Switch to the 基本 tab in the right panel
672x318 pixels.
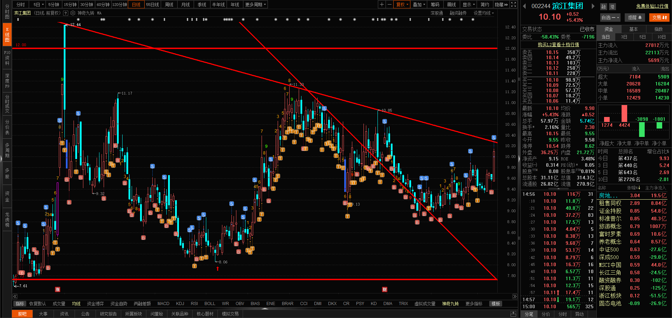633,29
